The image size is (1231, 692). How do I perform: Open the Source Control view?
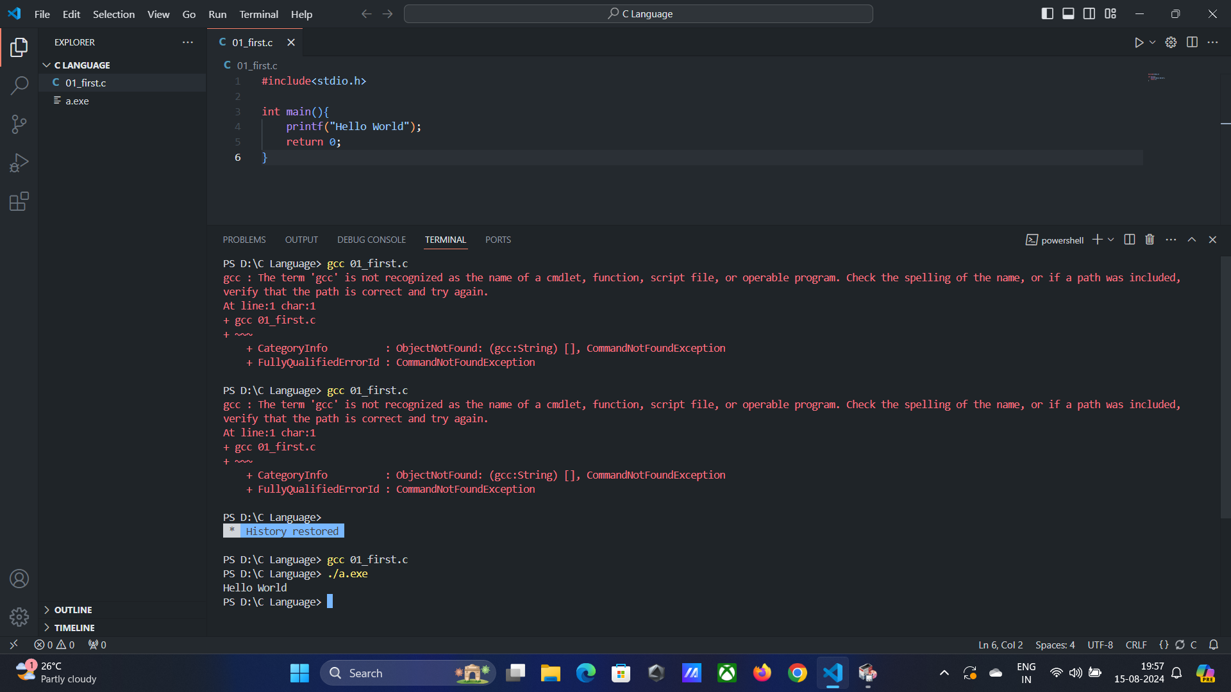point(19,124)
